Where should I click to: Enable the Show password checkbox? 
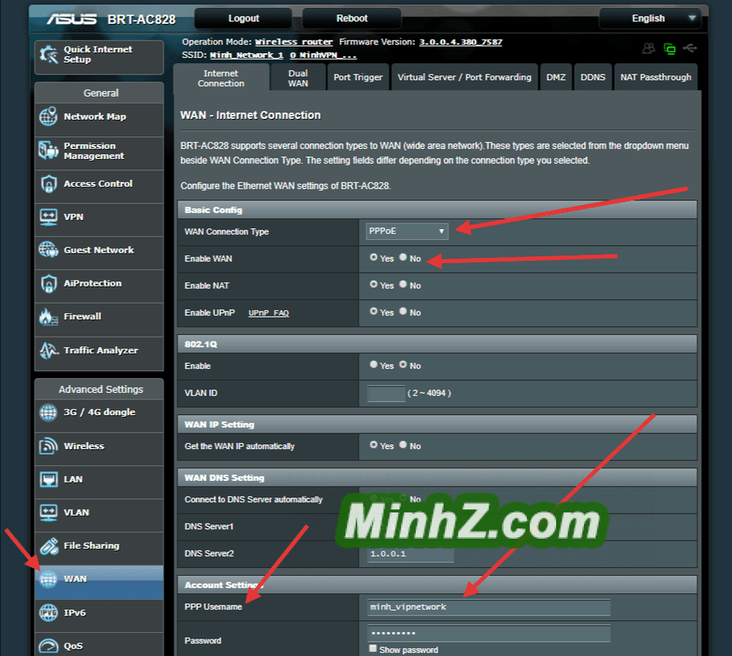coord(374,649)
